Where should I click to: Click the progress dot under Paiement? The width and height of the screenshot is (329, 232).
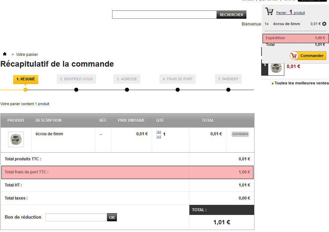pyautogui.click(x=228, y=90)
